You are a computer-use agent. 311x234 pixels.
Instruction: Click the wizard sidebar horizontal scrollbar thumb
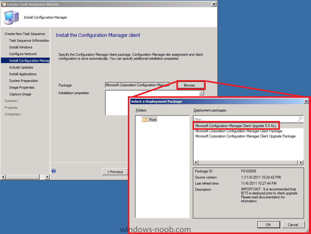pos(23,177)
